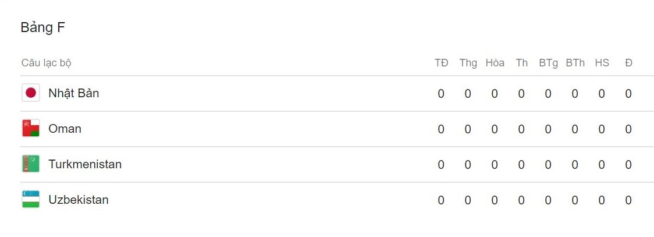
Task: Click the Đ points column header
Action: coord(628,63)
